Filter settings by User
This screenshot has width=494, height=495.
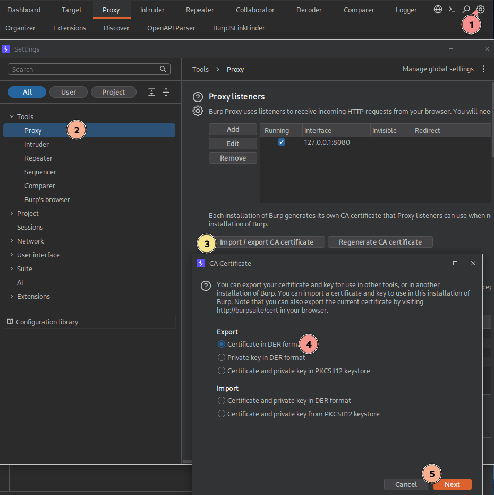pyautogui.click(x=69, y=92)
